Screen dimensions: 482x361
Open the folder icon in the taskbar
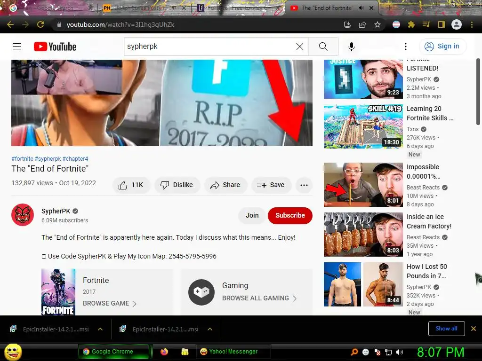coord(185,352)
